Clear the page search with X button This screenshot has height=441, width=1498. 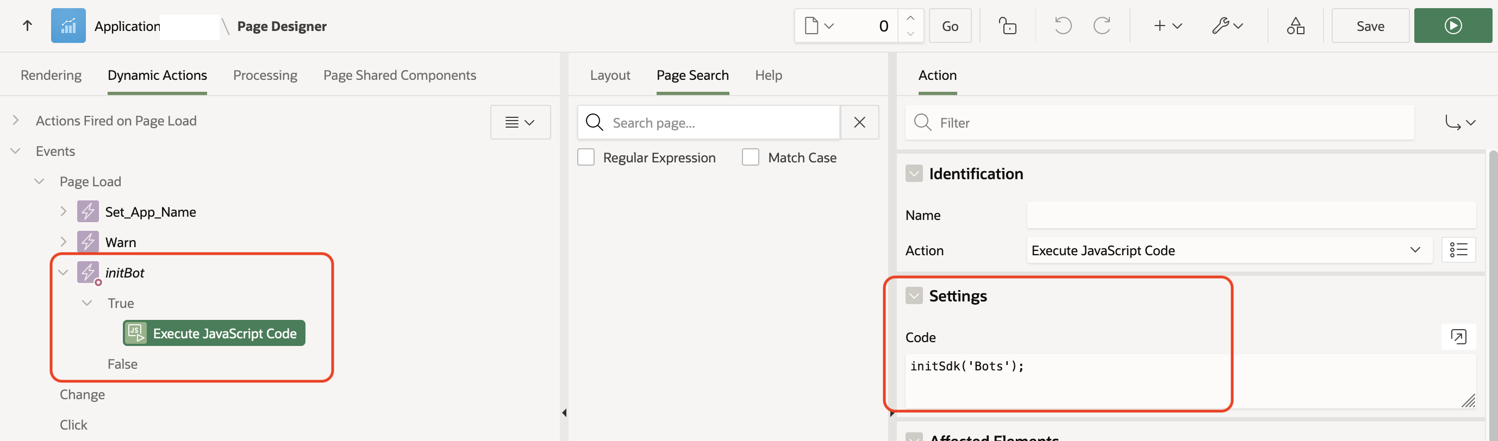coord(859,122)
